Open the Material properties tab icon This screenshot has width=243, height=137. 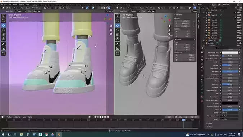(202, 97)
